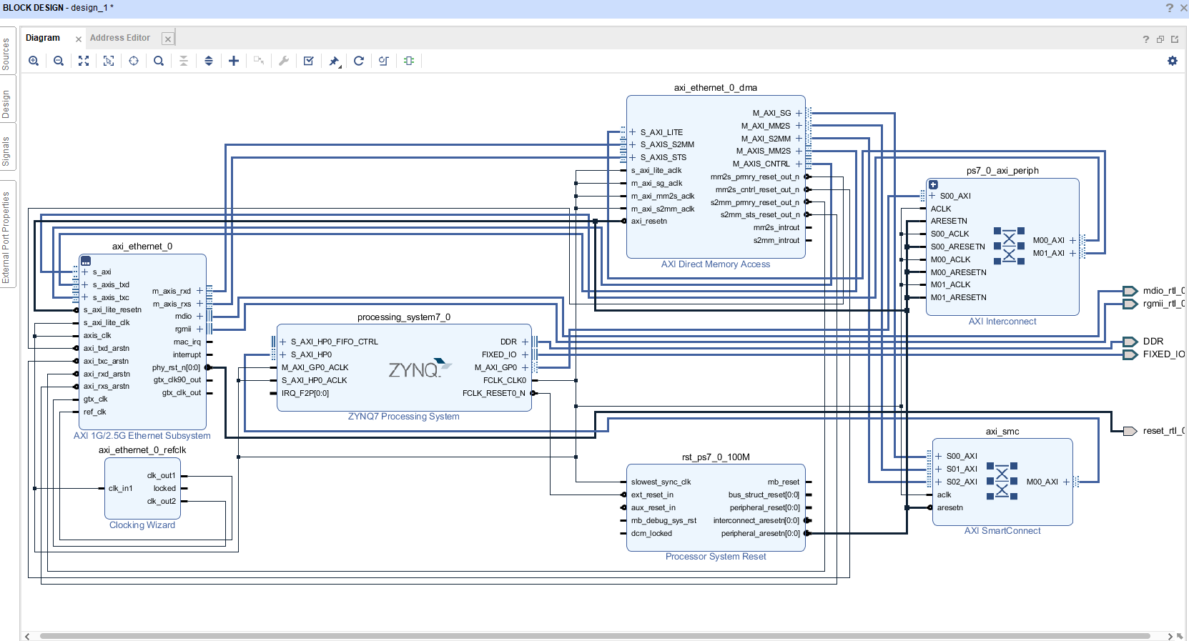Screen dimensions: 1189x641
Task: Click the optimize routing icon
Action: click(x=384, y=61)
